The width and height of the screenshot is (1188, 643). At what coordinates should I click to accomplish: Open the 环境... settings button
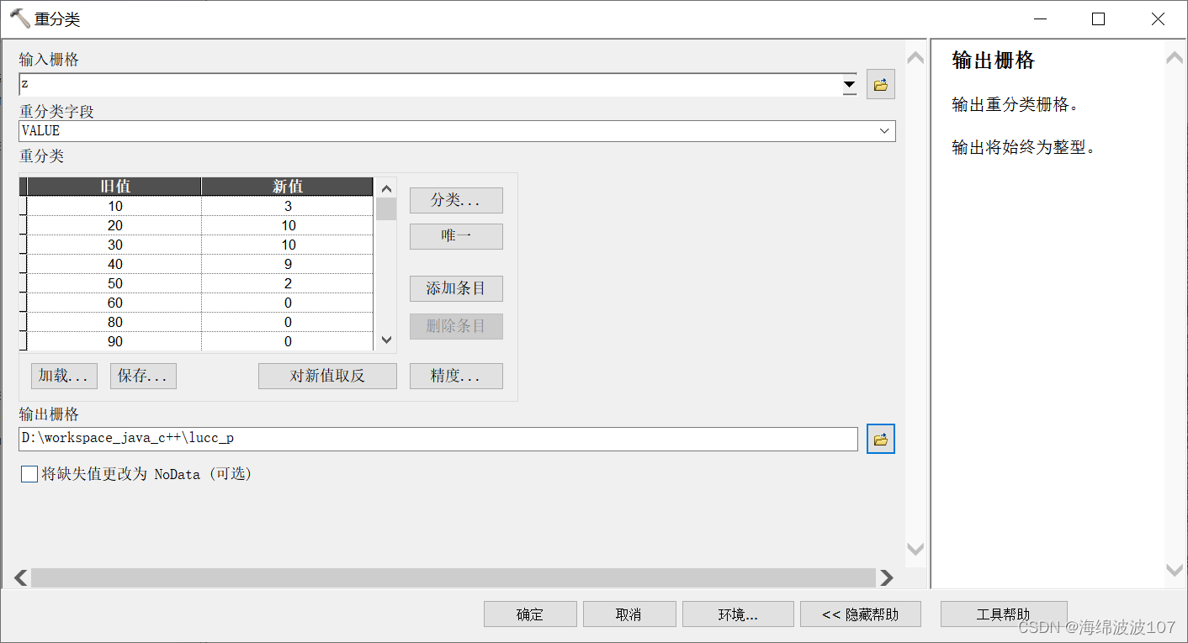(x=738, y=614)
